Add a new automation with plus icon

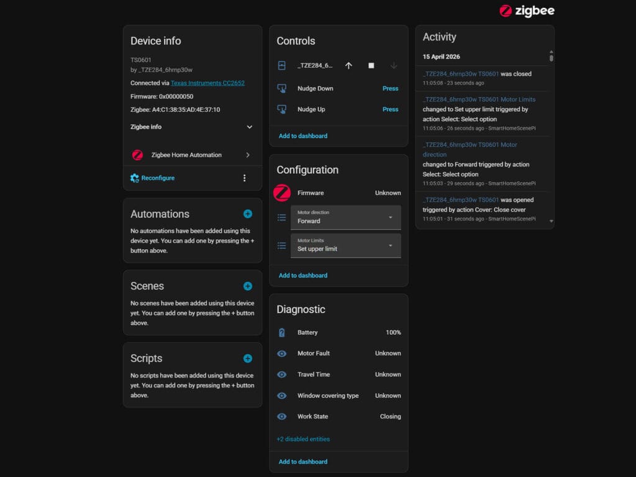(x=248, y=214)
